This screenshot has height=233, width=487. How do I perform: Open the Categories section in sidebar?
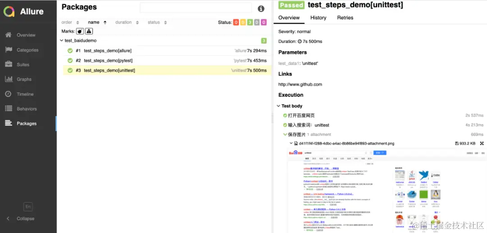click(28, 50)
